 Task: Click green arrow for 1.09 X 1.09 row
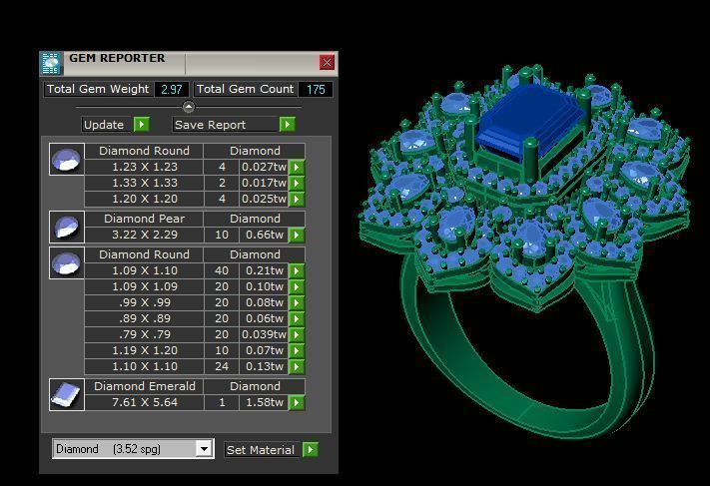(297, 286)
